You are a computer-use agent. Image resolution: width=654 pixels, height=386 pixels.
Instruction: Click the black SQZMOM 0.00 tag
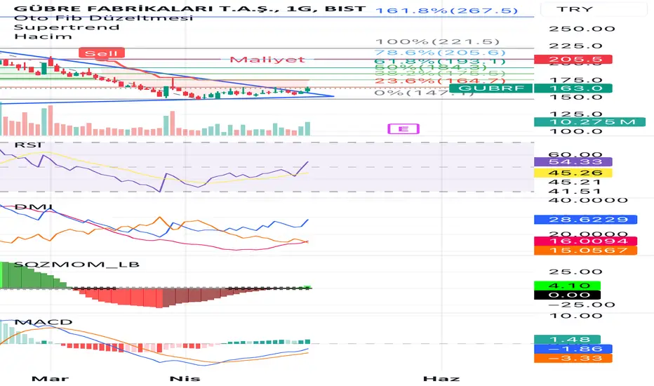click(x=567, y=295)
